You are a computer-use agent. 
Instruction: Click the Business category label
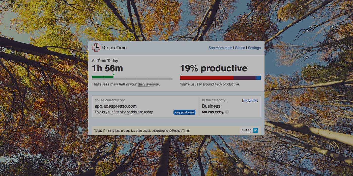pos(211,106)
